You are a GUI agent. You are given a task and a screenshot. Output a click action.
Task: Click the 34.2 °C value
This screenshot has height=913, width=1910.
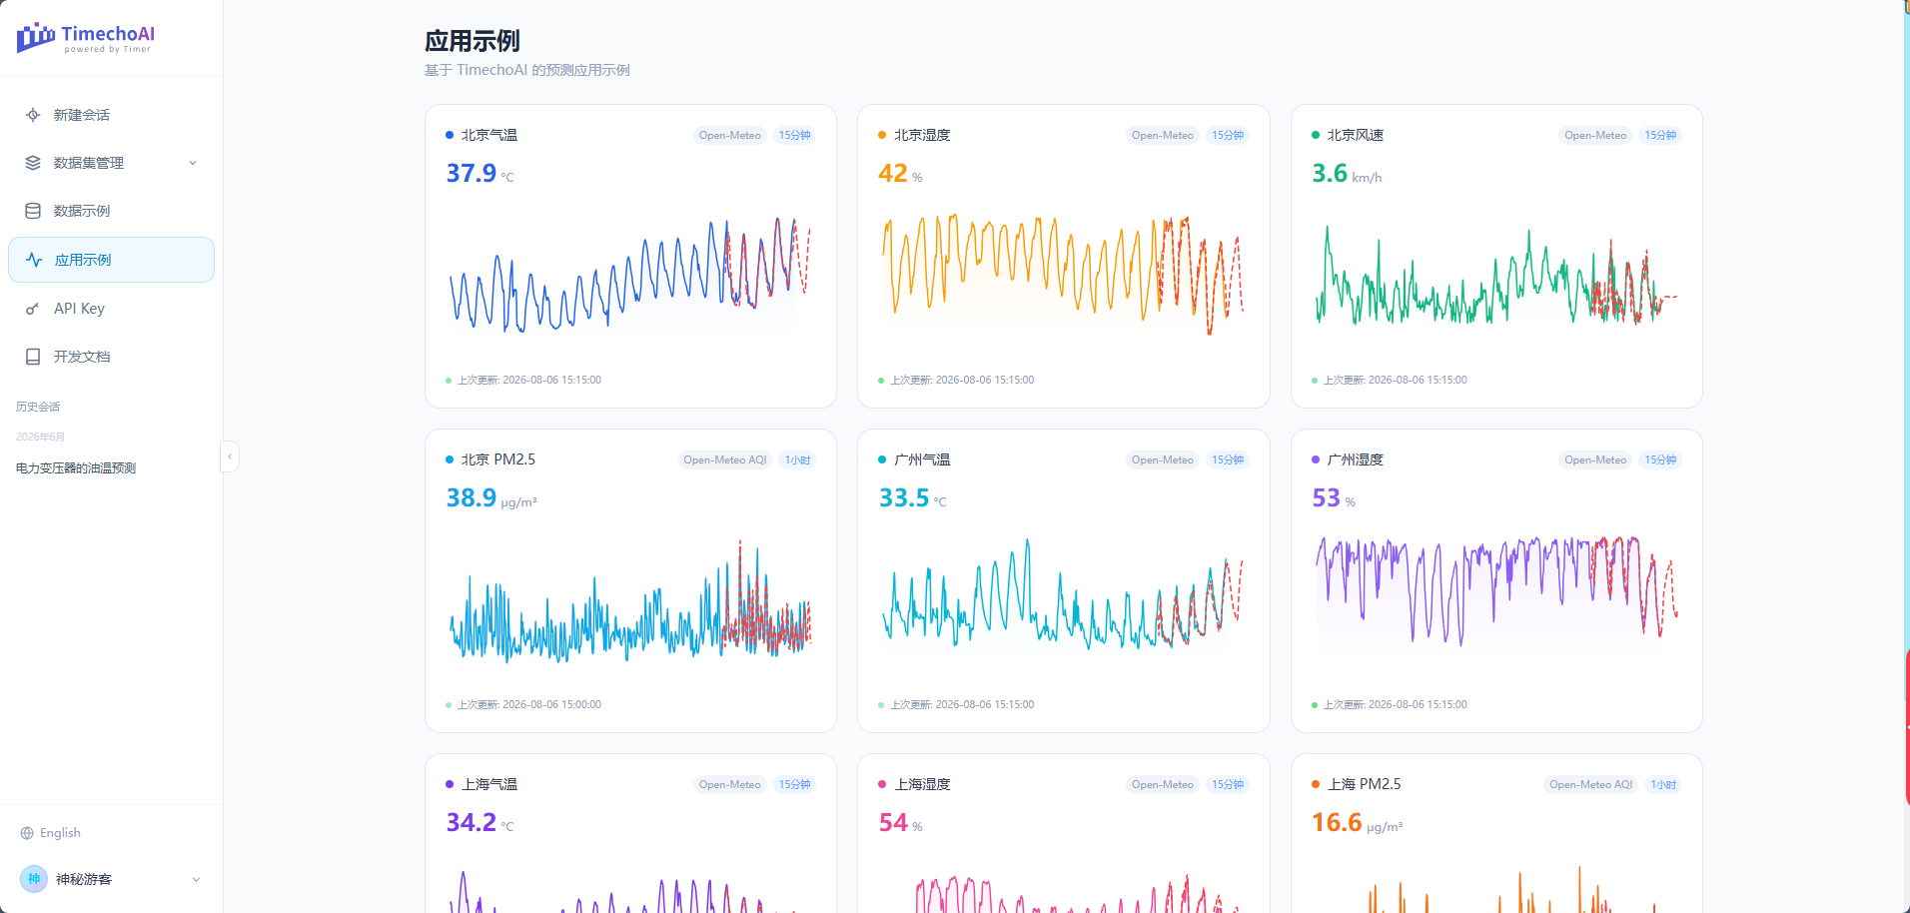coord(480,823)
